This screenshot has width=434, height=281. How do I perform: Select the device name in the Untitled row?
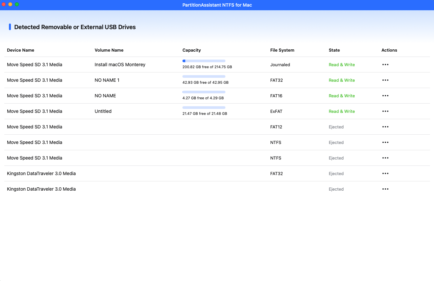click(x=35, y=111)
